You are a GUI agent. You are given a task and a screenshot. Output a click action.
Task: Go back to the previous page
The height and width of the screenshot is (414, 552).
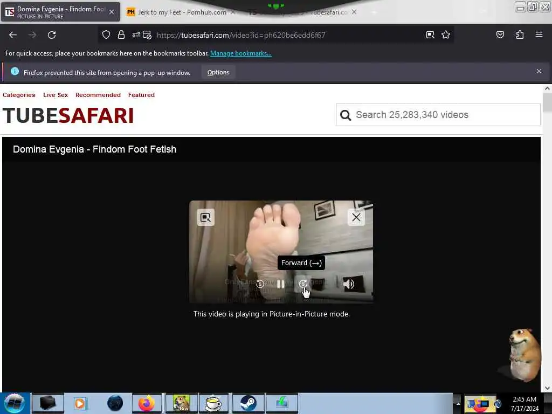(13, 35)
